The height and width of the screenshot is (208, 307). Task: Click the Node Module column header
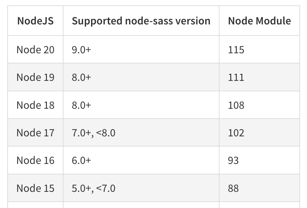[x=259, y=21]
